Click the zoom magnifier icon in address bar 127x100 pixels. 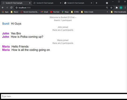[107, 8]
